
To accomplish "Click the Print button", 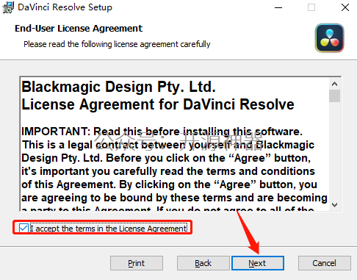I will pos(137,263).
